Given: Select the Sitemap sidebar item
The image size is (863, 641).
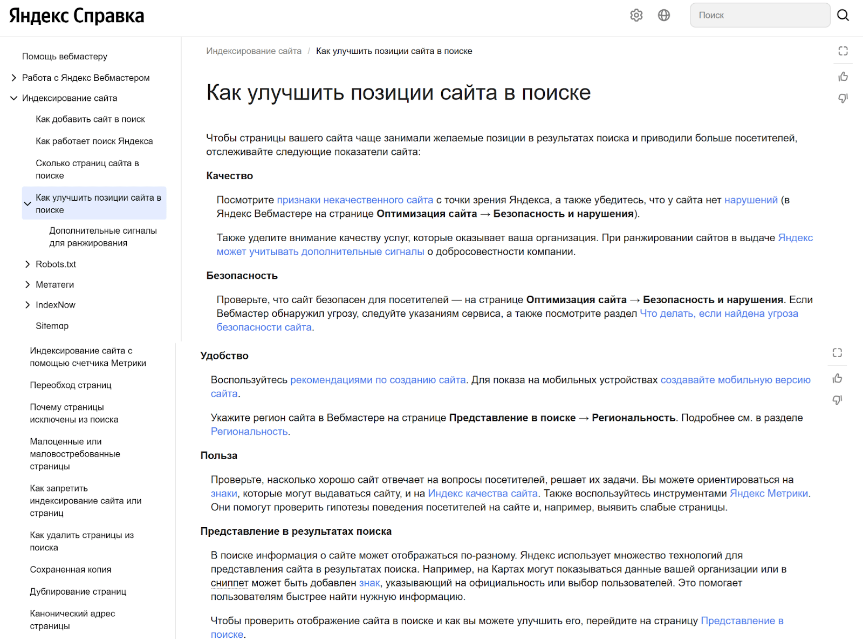Looking at the screenshot, I should (x=52, y=326).
